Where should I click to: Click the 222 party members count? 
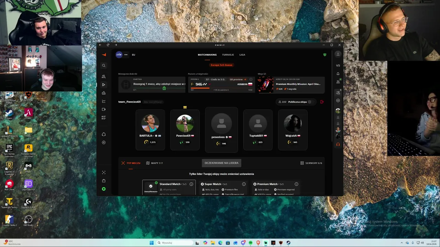[x=282, y=102]
